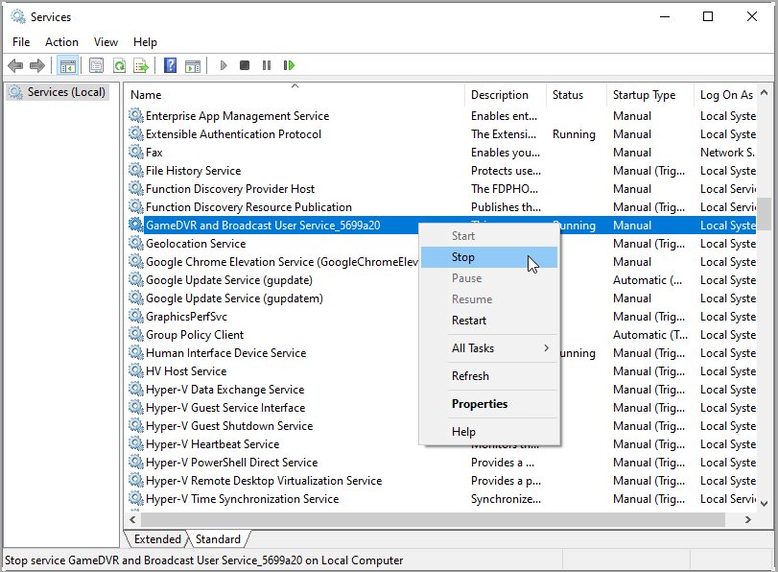Open the Help menu in menu bar
The image size is (778, 572).
pyautogui.click(x=145, y=42)
